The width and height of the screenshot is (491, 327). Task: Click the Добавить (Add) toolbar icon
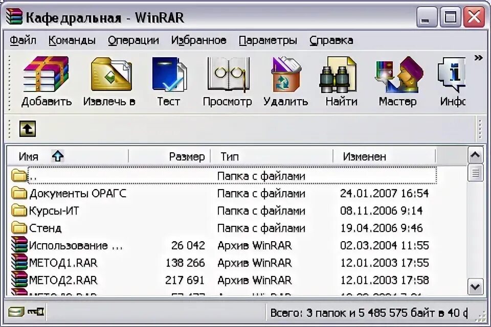[x=47, y=75]
